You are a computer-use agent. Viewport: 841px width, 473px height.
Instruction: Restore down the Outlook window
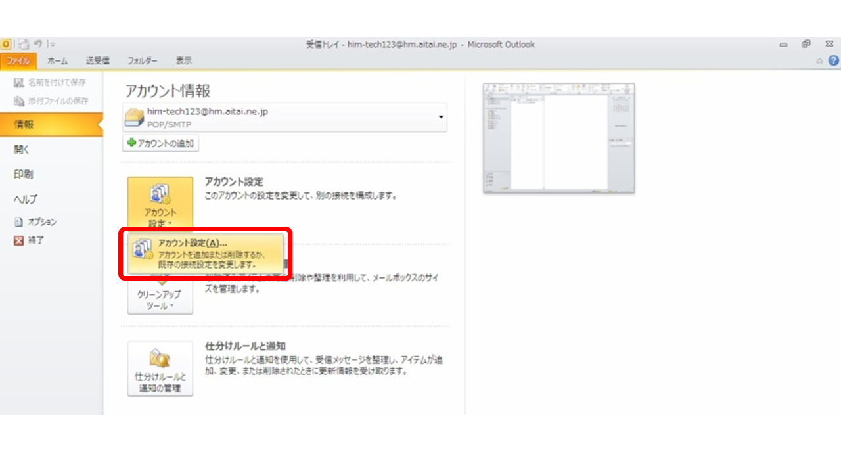point(806,45)
